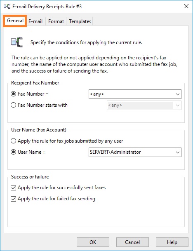Select the 'Fax Number starts with' radio option
The height and width of the screenshot is (251, 193).
pos(14,105)
